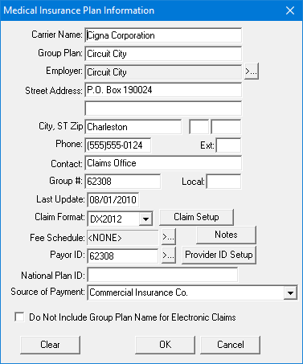Open the Notes button

coord(226,235)
